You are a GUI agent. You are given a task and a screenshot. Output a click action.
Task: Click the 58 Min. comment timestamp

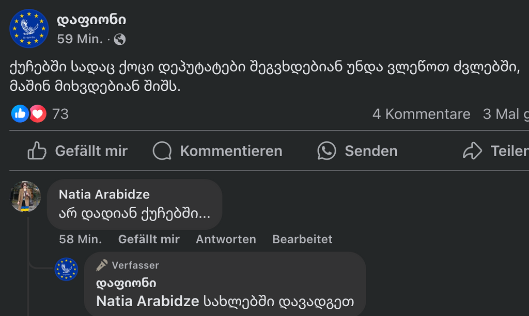tap(81, 239)
